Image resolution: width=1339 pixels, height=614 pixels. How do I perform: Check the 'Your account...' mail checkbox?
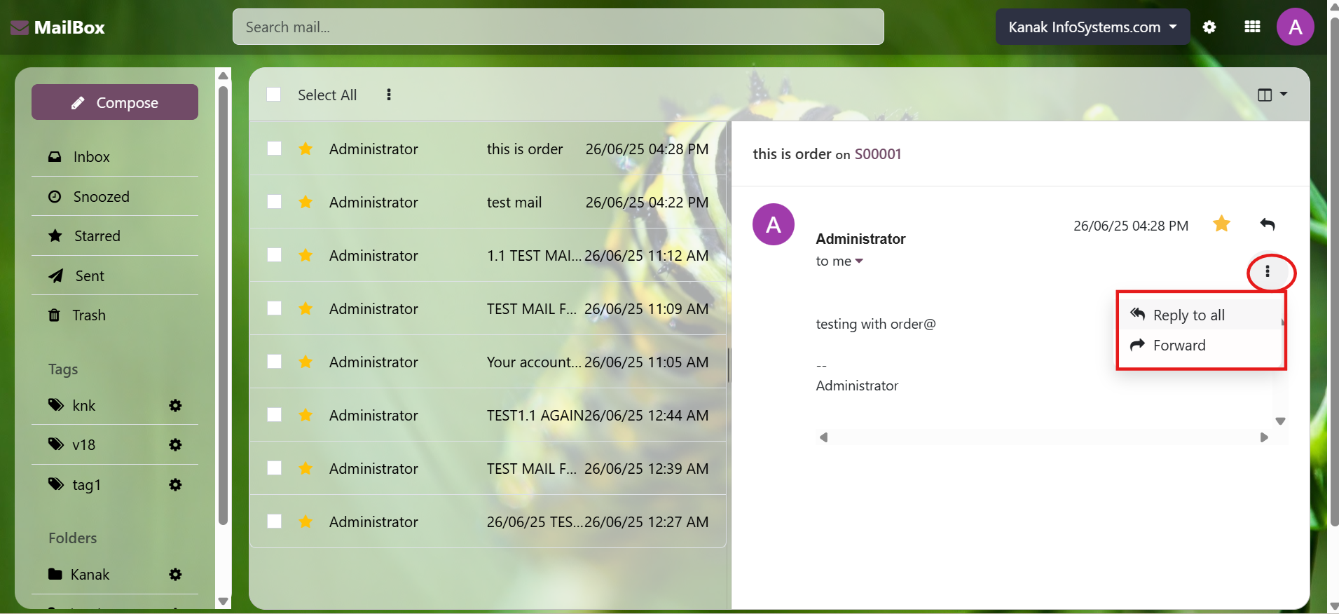point(274,362)
